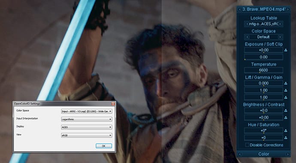Confirm settings with the OK button
This screenshot has height=163, width=296.
click(104, 146)
